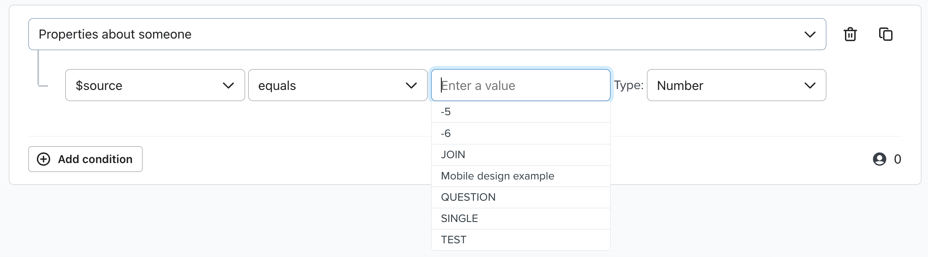Select Mobile design example option
This screenshot has height=257, width=928.
tap(520, 176)
